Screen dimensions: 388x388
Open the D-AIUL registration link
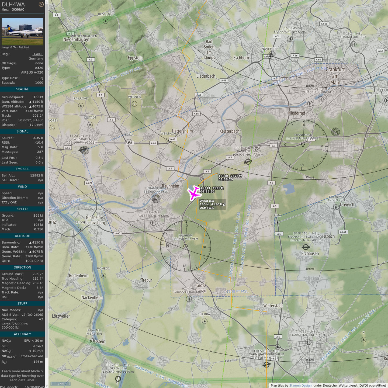coord(38,54)
